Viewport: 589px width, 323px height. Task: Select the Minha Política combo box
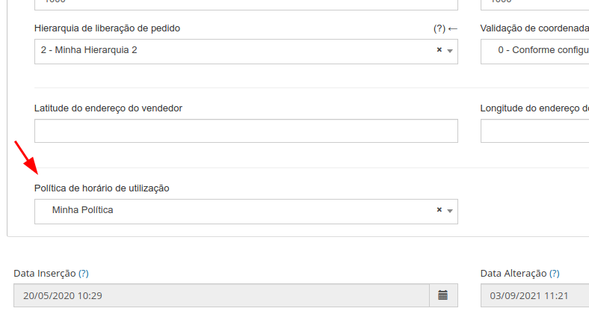(246, 212)
